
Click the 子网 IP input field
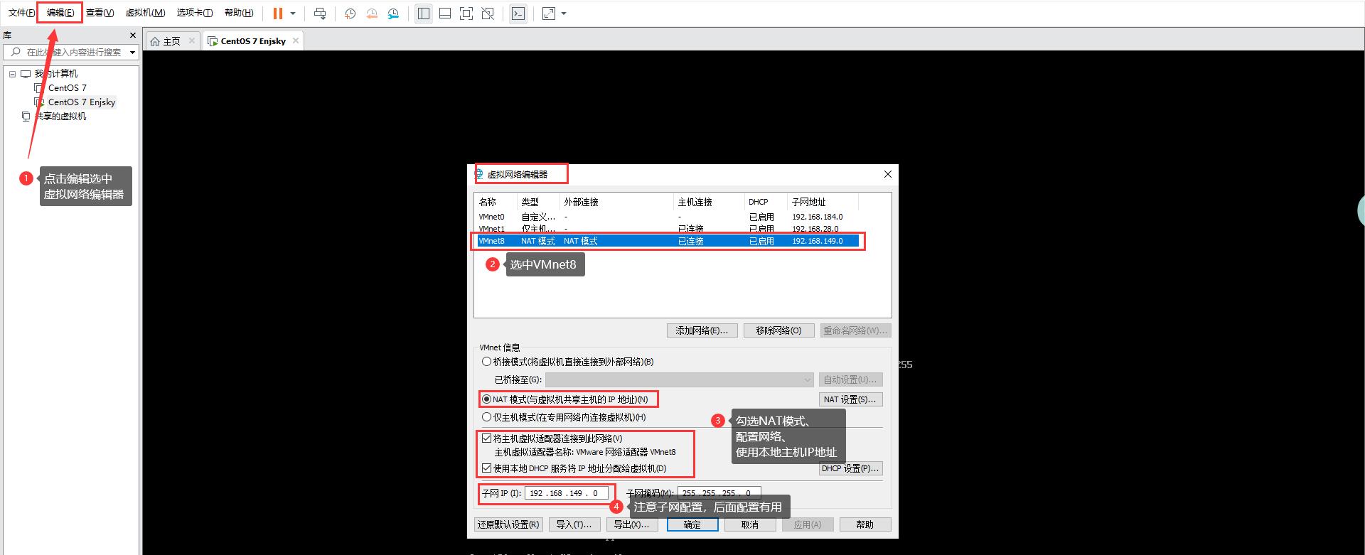coord(567,493)
